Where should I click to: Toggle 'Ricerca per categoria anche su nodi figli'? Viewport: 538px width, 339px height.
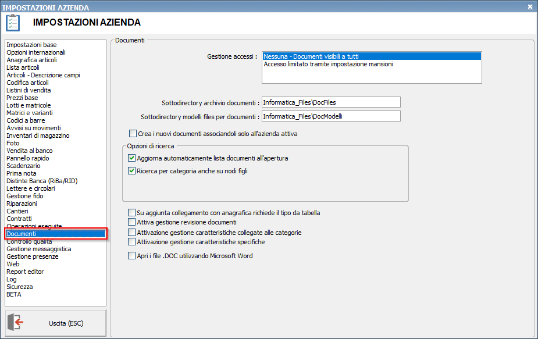click(131, 171)
